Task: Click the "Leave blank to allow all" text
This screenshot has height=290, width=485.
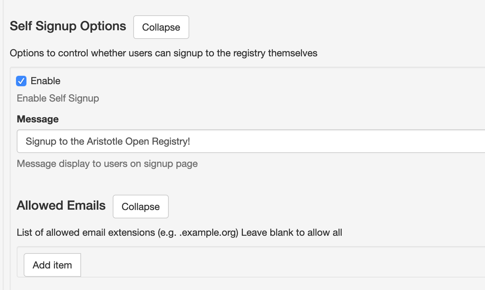Action: pos(292,232)
